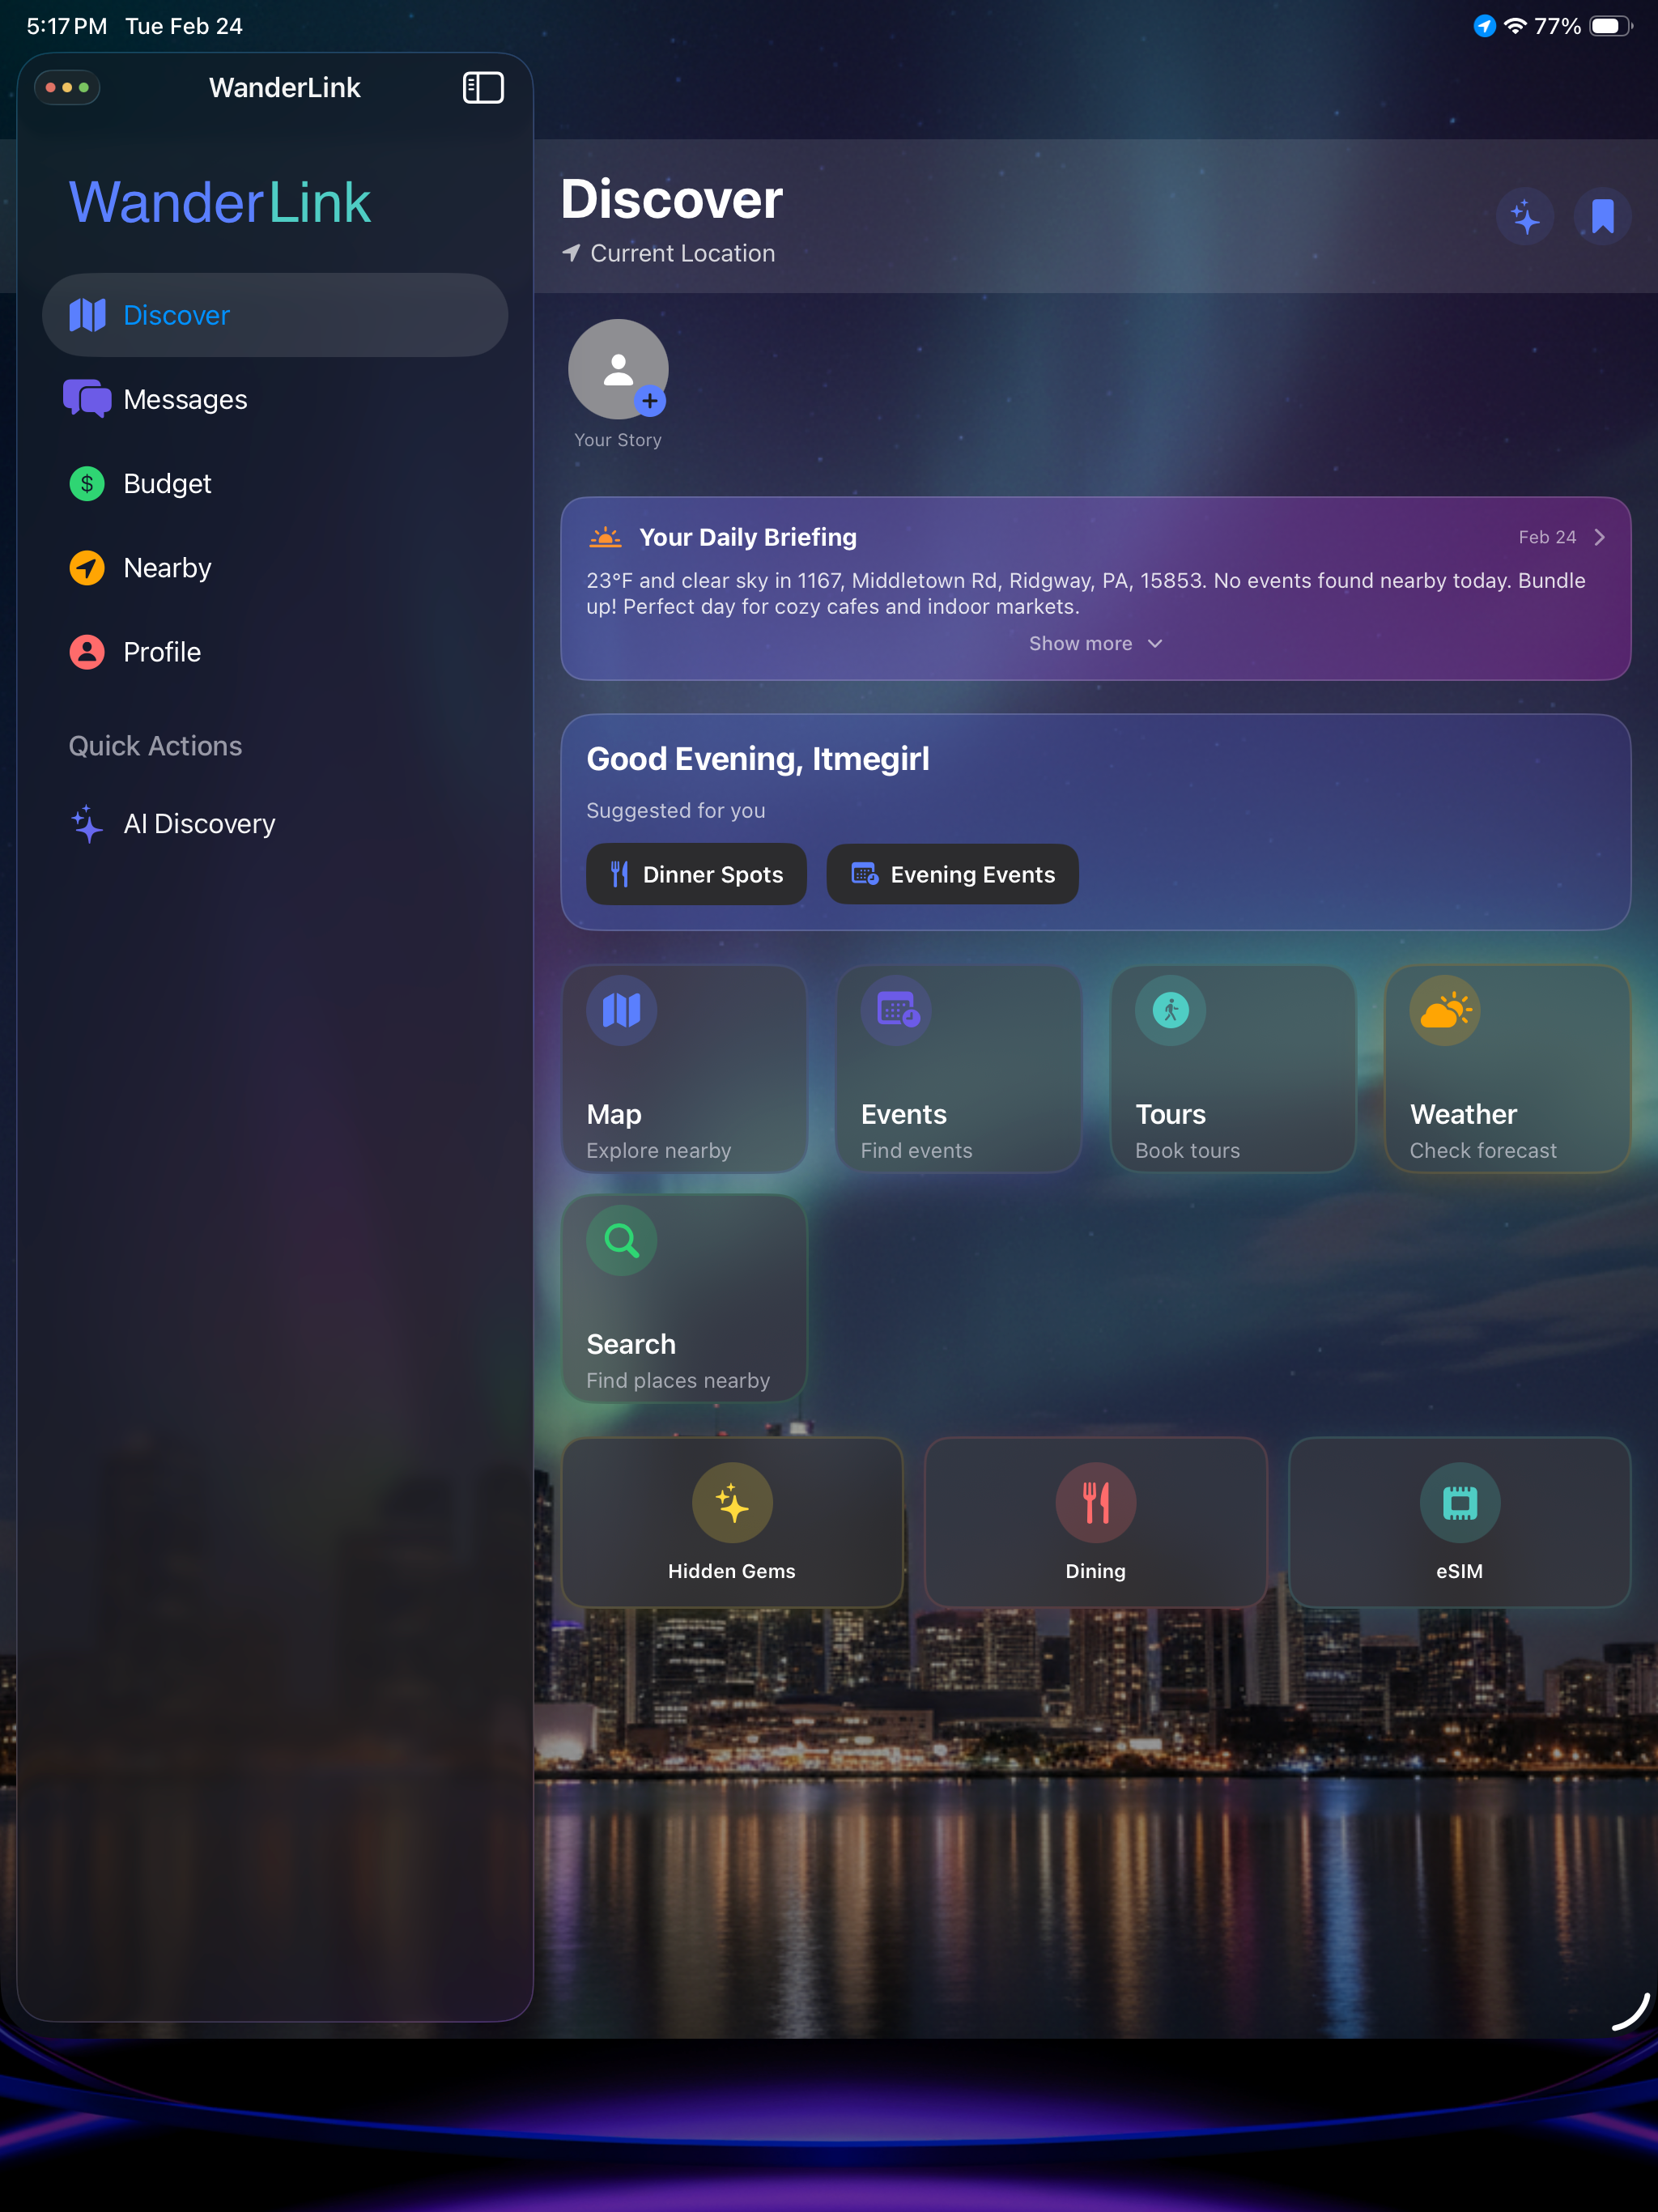Open AI sparkle button in Discover header
1658x2212 pixels.
pyautogui.click(x=1524, y=217)
